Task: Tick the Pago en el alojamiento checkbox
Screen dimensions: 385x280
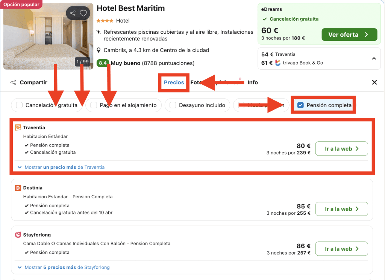Action: click(x=94, y=105)
